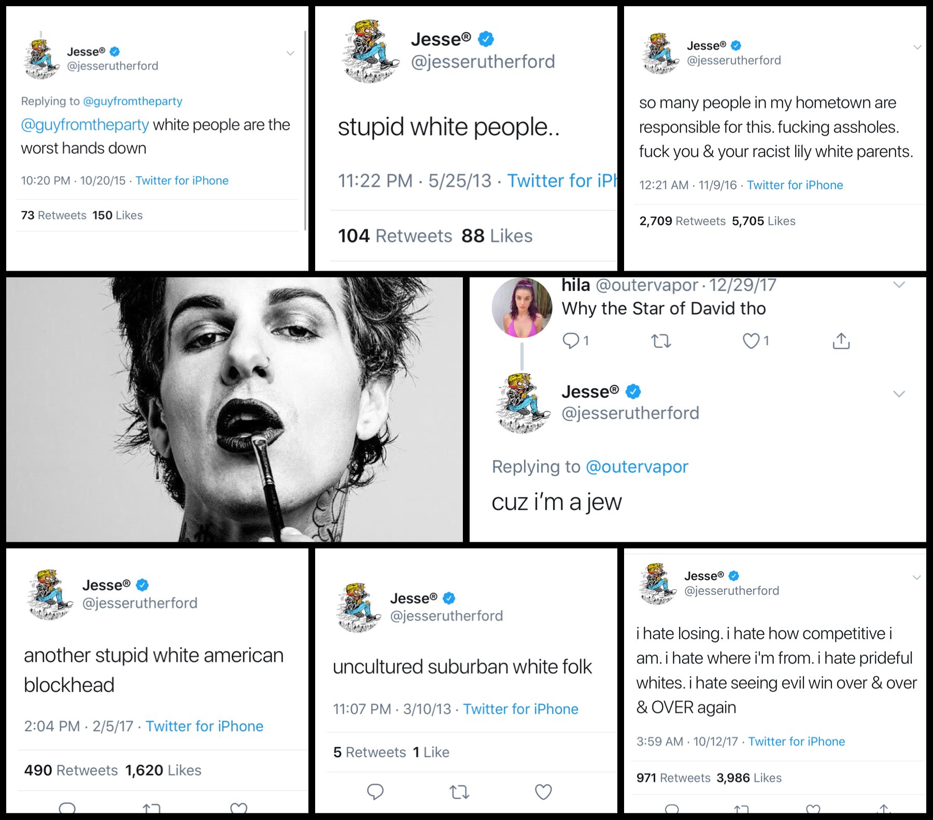This screenshot has width=933, height=820.
Task: Reply to the "uncultured suburban white folk" tweet
Action: click(x=375, y=791)
